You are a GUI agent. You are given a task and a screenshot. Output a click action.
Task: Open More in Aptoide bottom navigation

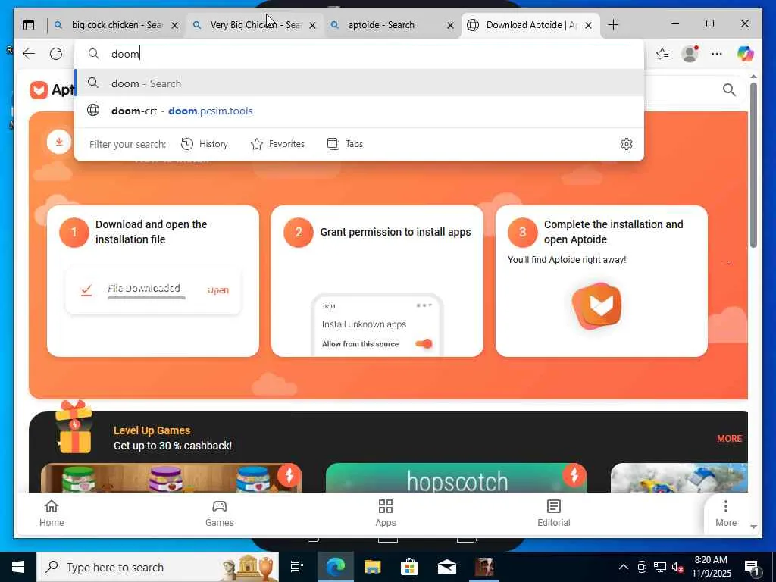725,513
